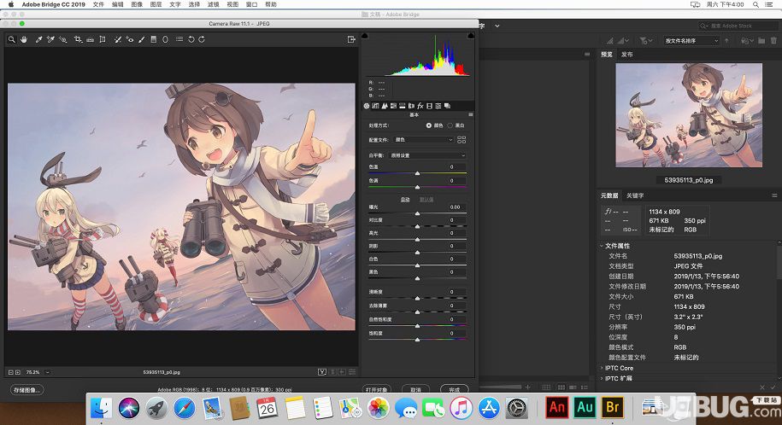Rotate image counterclockwise

(x=191, y=39)
